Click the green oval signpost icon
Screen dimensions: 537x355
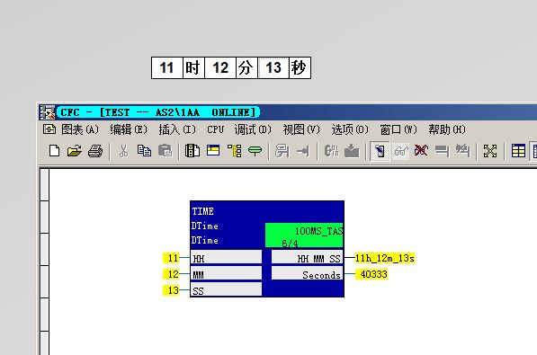tap(255, 151)
